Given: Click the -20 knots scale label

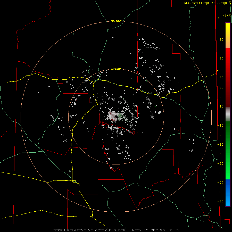Looking at the screenshot, I should pos(220,135).
